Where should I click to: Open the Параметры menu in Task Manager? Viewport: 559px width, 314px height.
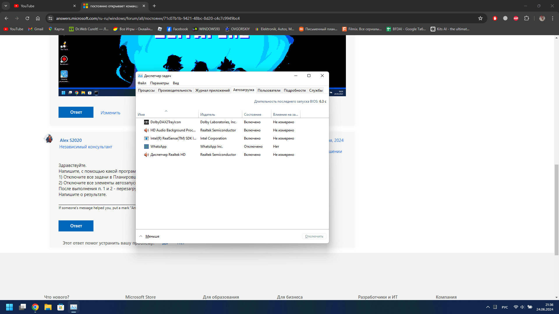[x=159, y=83]
